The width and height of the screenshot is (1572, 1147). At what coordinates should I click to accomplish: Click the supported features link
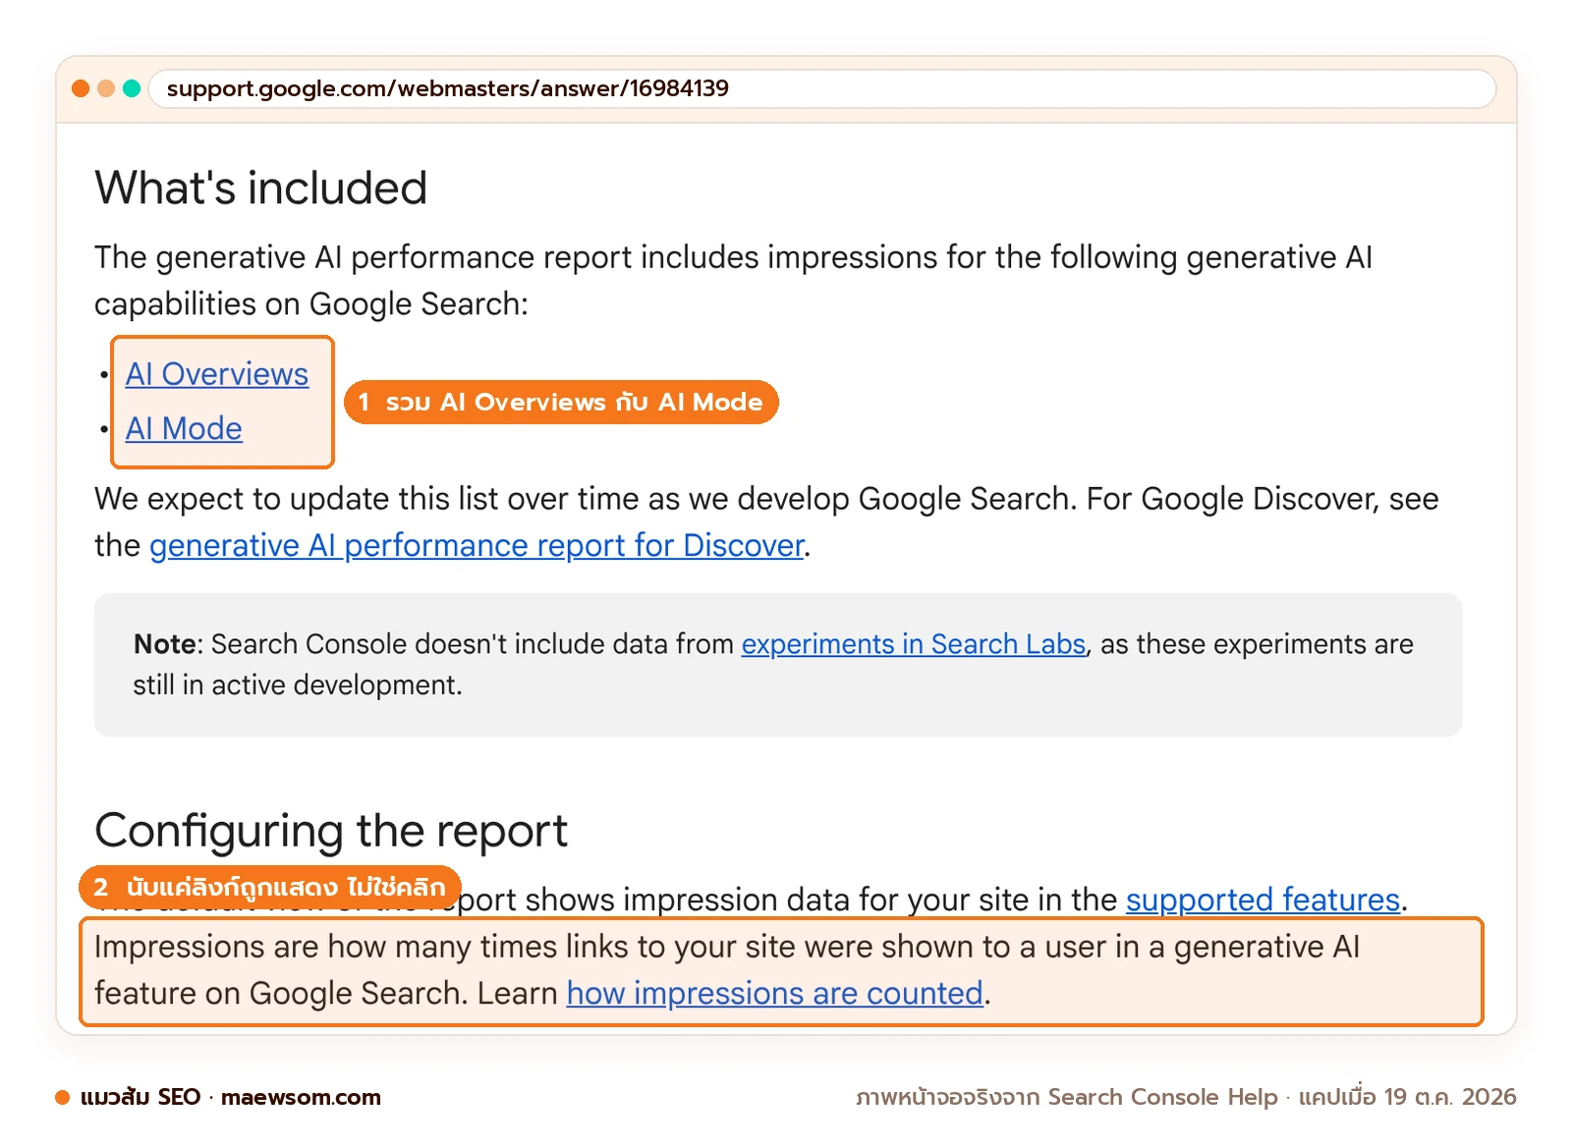(1263, 900)
